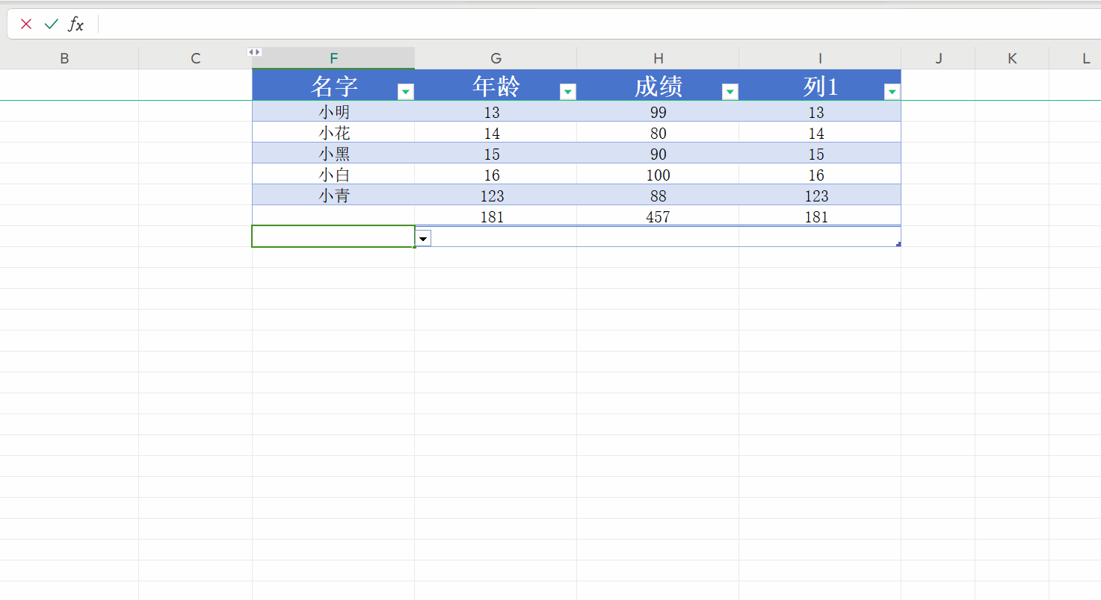Open the 名字 column filter dropdown

[x=406, y=92]
